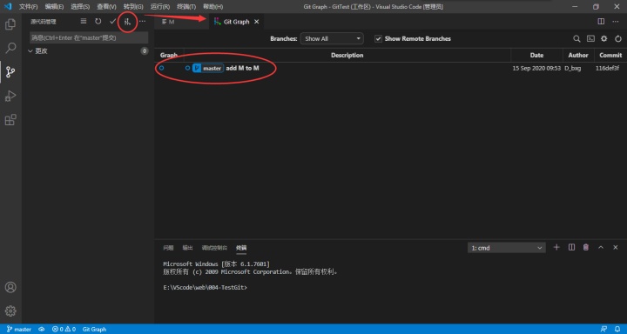The height and width of the screenshot is (334, 627).
Task: Open the 运行(R) menu
Action: (x=160, y=7)
